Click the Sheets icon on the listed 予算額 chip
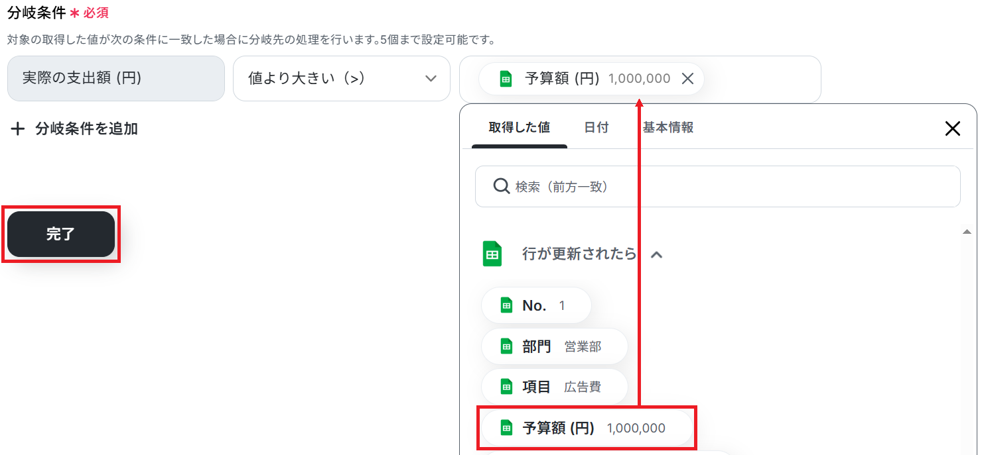 pos(506,428)
